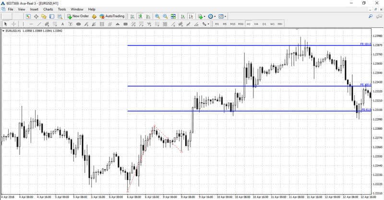384x200 pixels.
Task: Activate the crosshair cursor mode
Action: 14,24
